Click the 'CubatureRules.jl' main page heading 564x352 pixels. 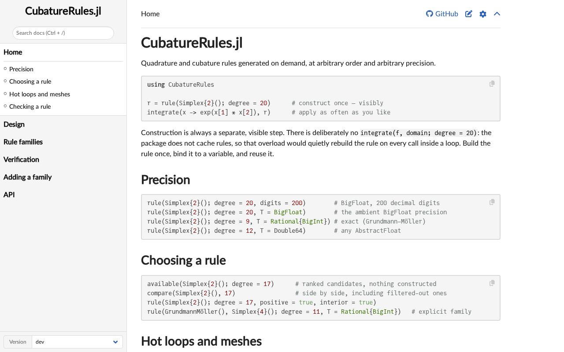click(192, 43)
